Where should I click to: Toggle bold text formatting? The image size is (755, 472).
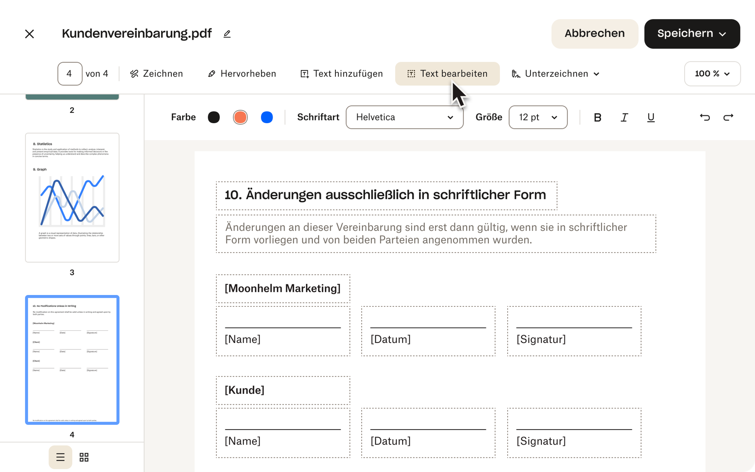597,117
